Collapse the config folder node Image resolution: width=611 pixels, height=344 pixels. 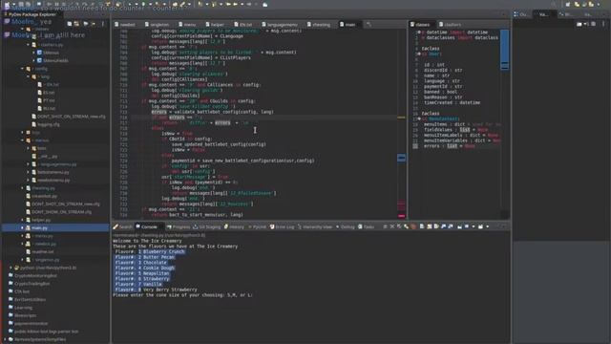[22, 69]
